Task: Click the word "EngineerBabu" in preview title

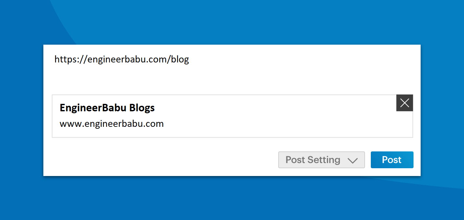Action: pos(93,108)
